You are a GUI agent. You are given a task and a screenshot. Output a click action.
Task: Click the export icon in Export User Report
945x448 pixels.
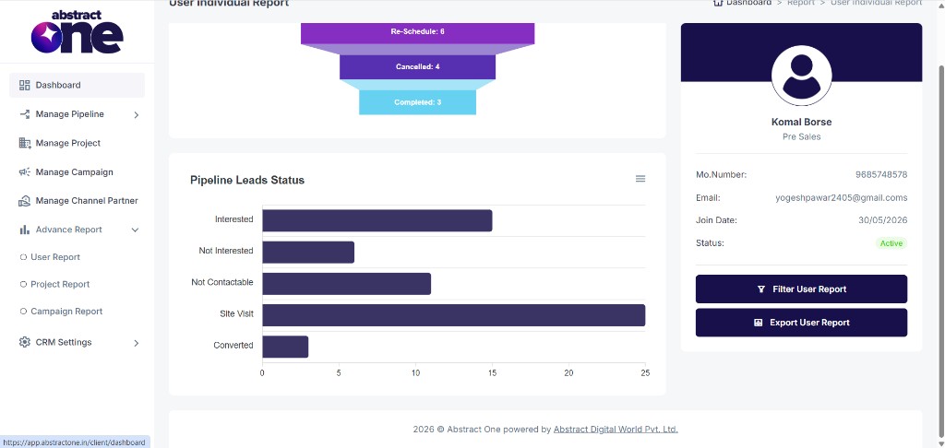759,323
